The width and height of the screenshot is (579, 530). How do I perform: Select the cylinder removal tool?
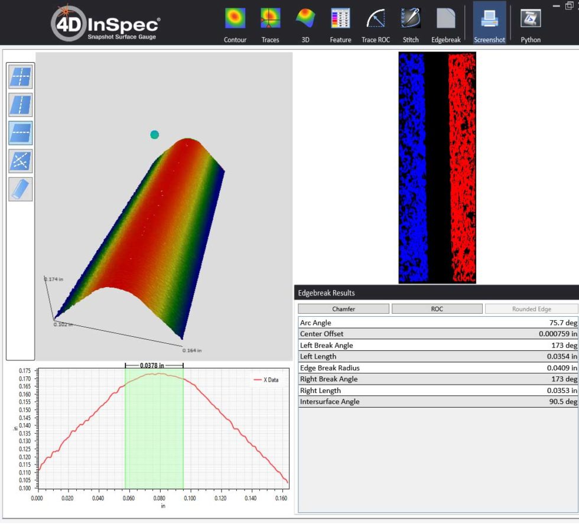[20, 188]
